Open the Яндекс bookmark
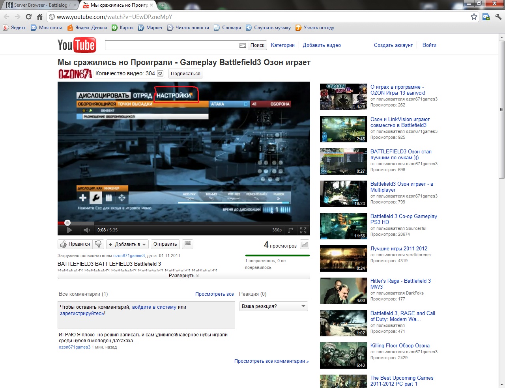The height and width of the screenshot is (388, 505). [15, 28]
